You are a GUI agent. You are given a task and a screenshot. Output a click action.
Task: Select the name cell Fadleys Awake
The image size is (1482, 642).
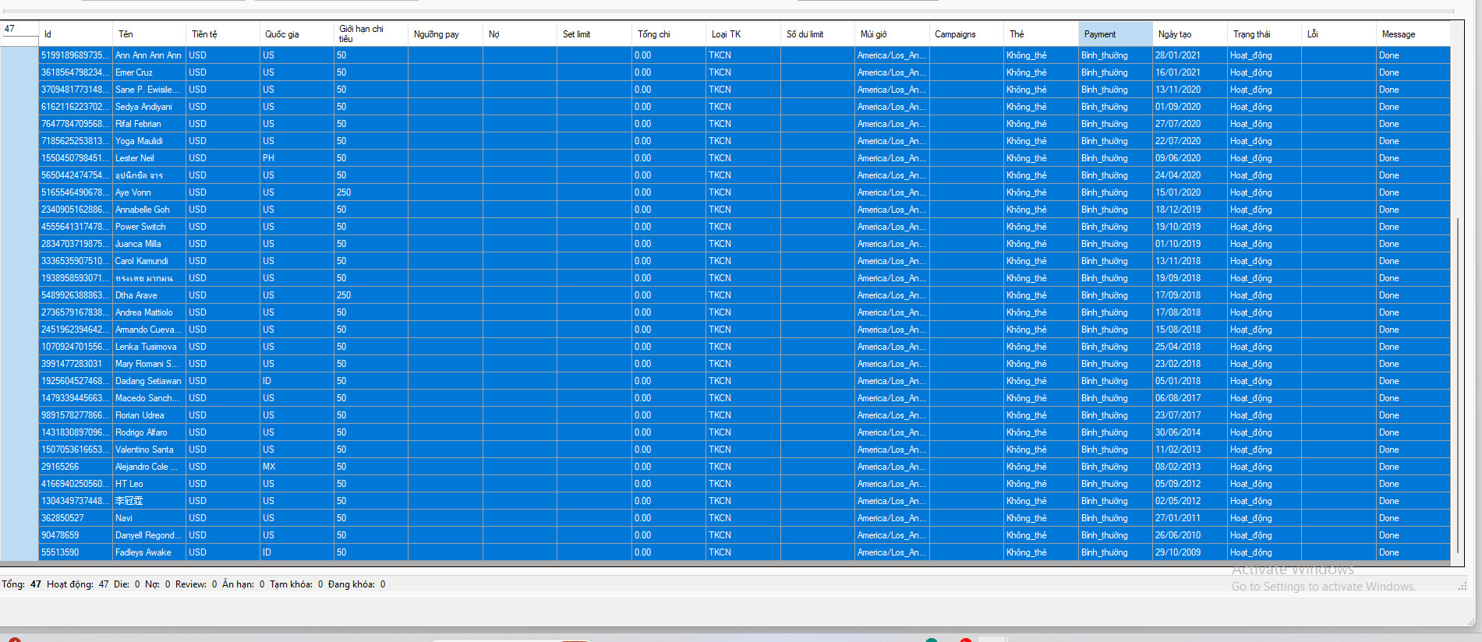149,552
